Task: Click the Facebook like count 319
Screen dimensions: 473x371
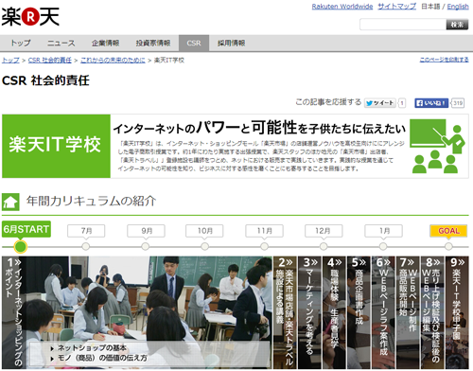Action: coord(458,103)
